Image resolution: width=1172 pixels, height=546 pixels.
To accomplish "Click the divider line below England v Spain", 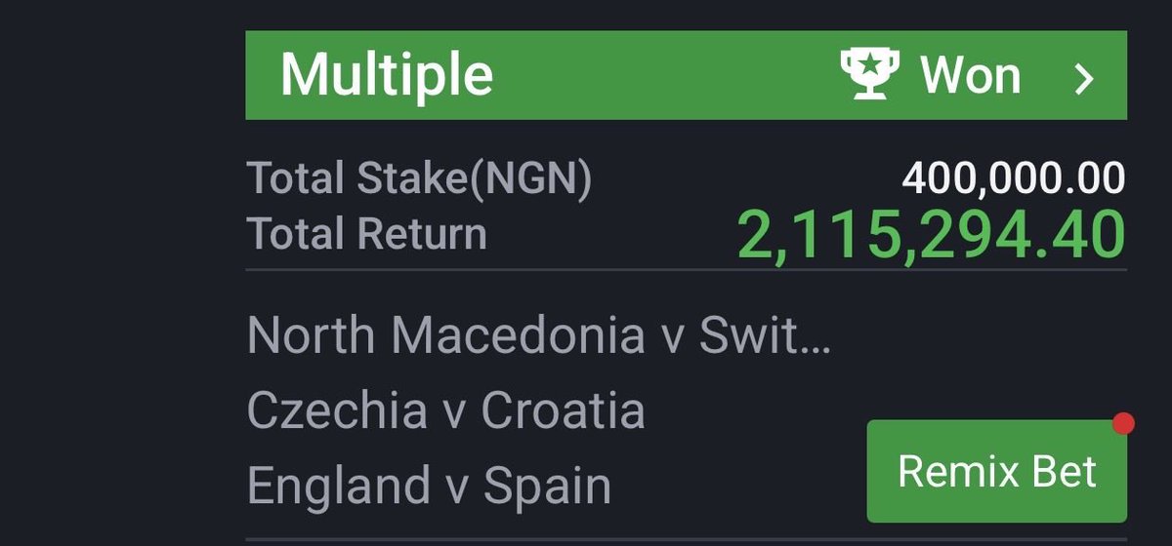I will [687, 538].
